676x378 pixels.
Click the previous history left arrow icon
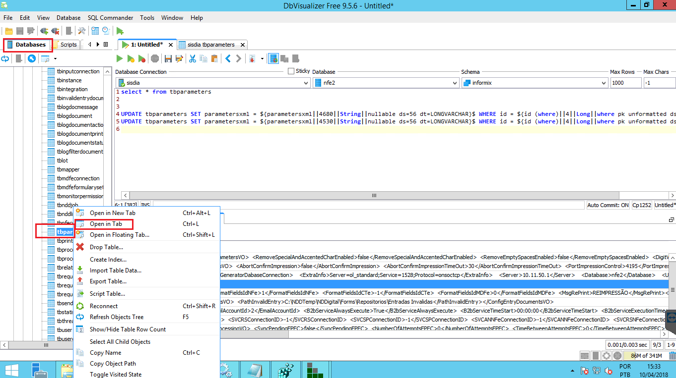tap(228, 58)
